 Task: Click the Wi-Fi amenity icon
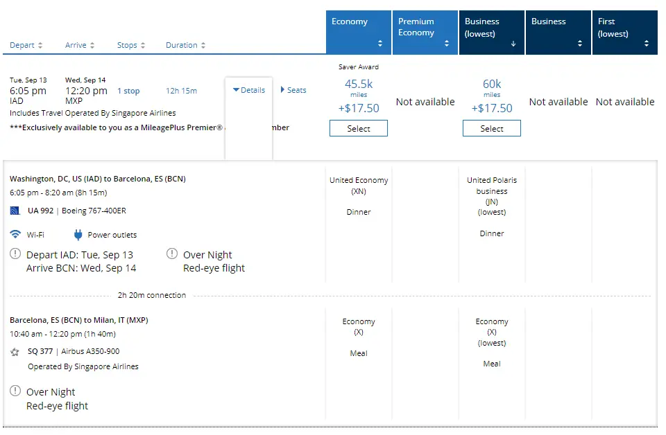[x=15, y=234]
